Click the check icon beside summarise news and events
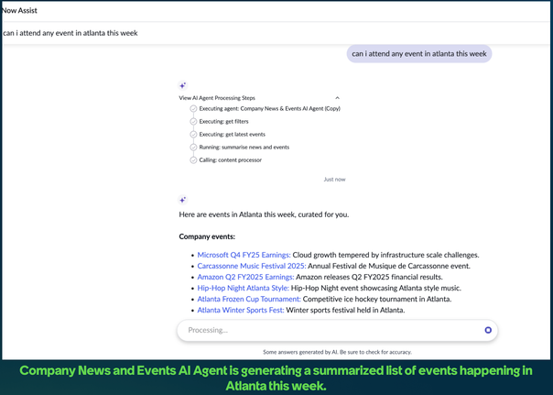553x395 pixels. (x=193, y=148)
